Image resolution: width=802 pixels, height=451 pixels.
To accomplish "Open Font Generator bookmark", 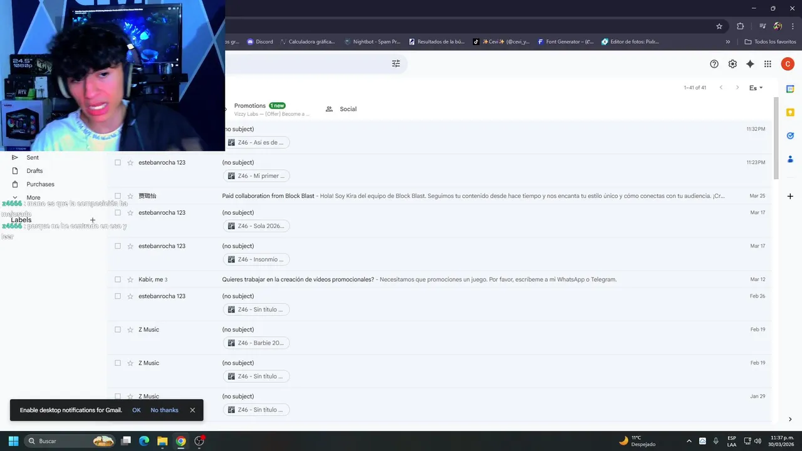I will (565, 42).
